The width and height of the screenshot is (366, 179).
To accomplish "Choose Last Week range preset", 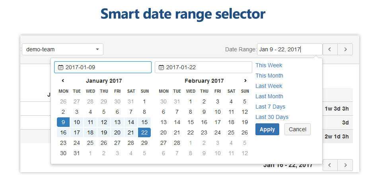I will pyautogui.click(x=269, y=86).
